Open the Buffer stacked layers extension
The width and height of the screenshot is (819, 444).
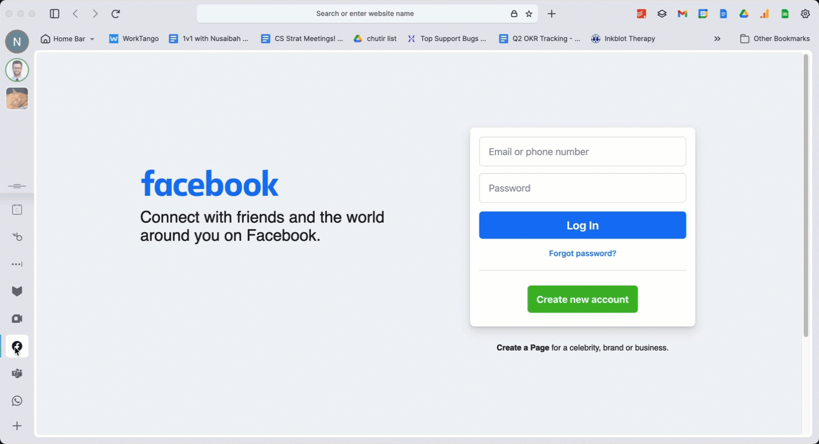pyautogui.click(x=662, y=14)
